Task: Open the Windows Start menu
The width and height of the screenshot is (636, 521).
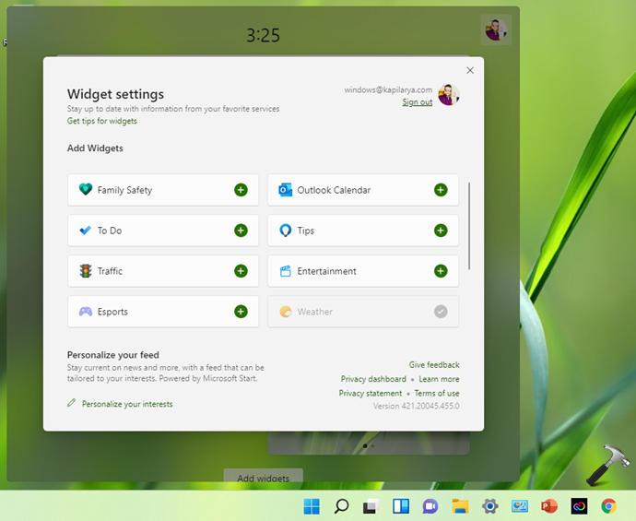Action: [312, 505]
